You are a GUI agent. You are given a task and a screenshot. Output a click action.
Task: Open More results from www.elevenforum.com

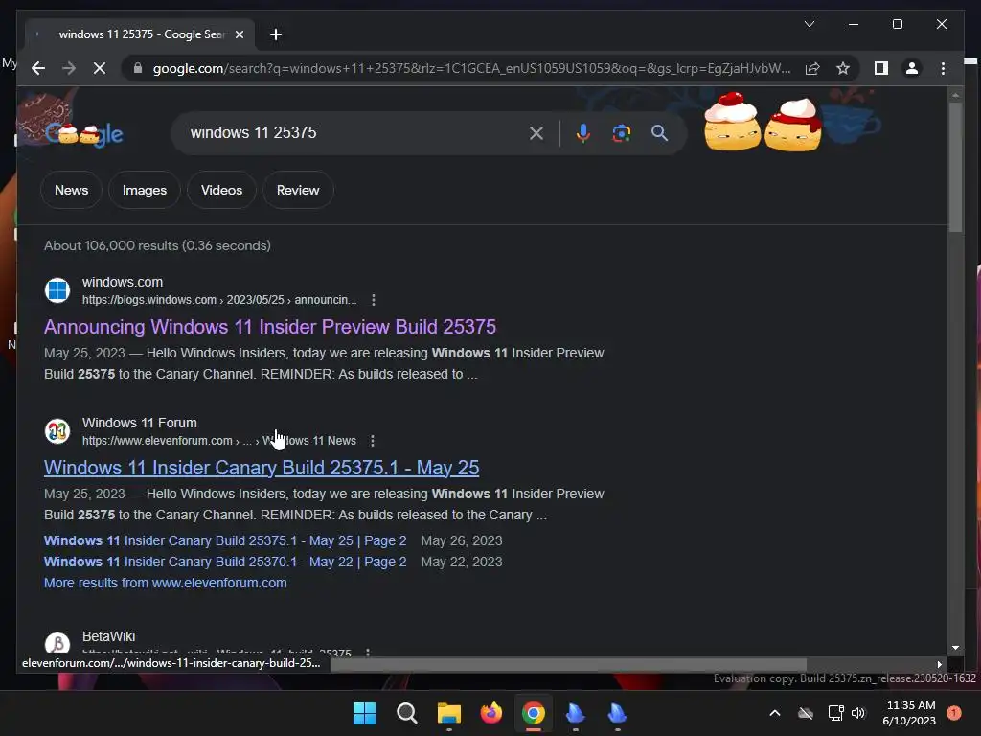tap(165, 583)
